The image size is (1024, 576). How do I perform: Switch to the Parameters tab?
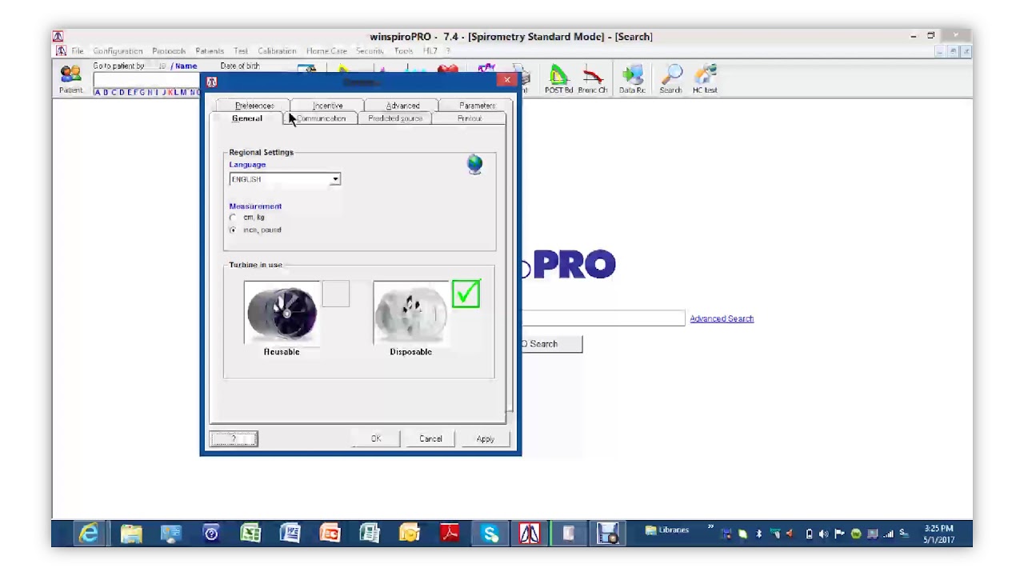477,106
